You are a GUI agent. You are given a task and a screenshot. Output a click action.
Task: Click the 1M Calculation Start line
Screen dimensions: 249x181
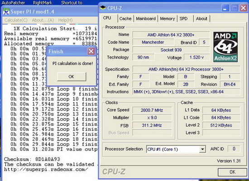(55, 29)
